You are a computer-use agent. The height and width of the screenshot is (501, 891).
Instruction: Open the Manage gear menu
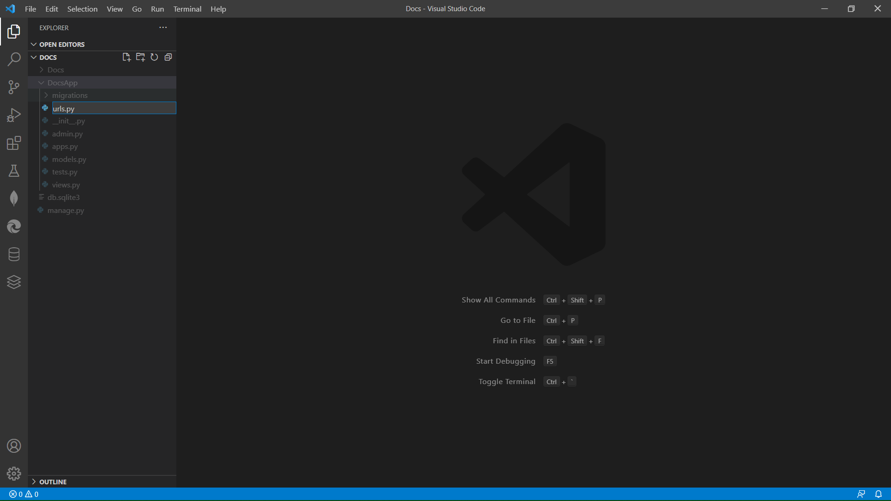click(x=14, y=473)
